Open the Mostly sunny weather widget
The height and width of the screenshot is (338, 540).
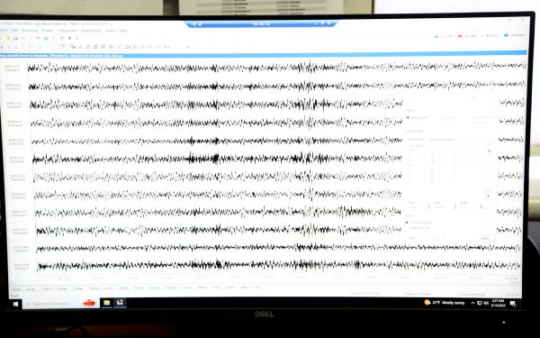click(x=445, y=303)
